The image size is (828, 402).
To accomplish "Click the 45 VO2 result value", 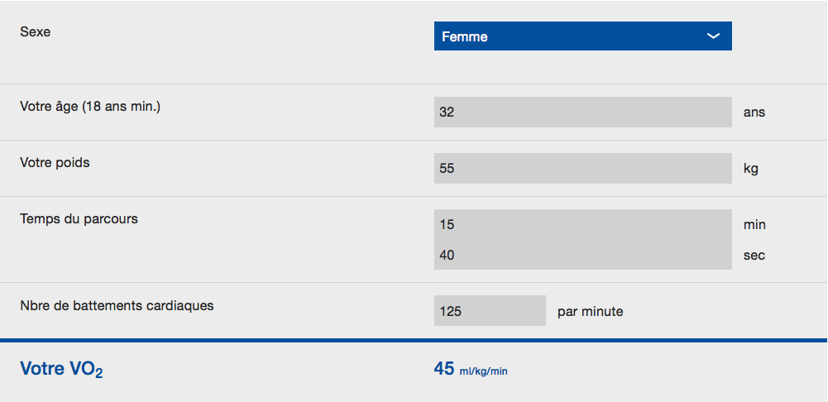I will tap(444, 369).
